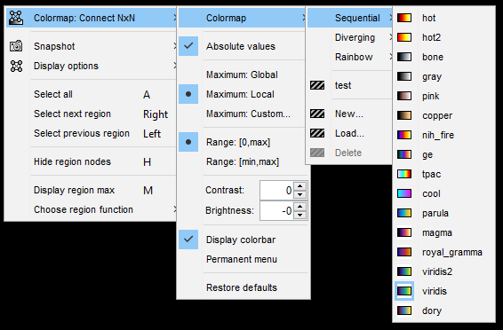
Task: Choose the tpac colormap icon
Action: 404,174
